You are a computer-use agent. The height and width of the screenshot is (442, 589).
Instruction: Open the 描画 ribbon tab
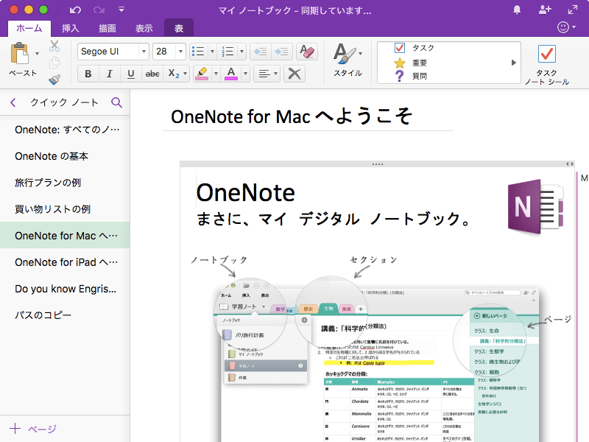[107, 29]
